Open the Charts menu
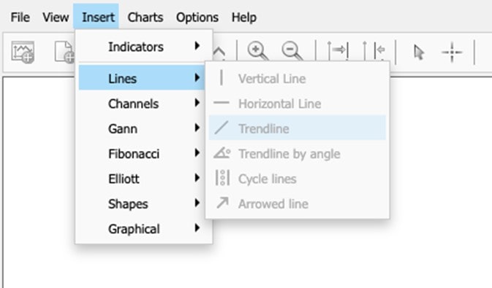The image size is (492, 288). (145, 17)
